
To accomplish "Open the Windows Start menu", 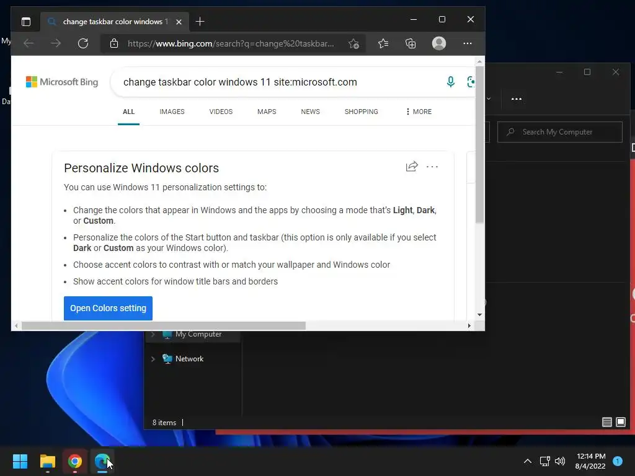I will tap(20, 461).
